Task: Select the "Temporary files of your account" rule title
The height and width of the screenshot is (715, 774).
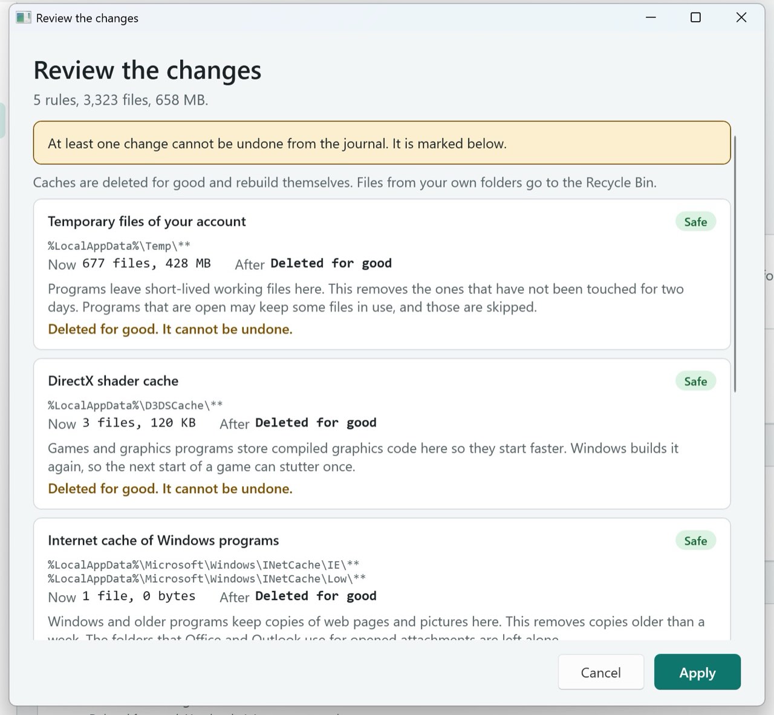Action: pos(147,221)
